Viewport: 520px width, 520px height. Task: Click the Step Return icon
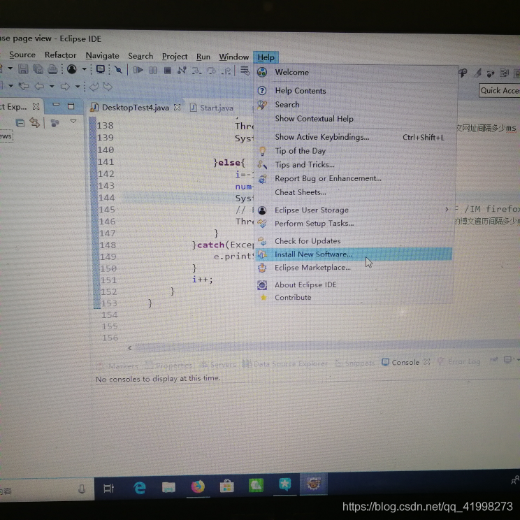point(226,71)
